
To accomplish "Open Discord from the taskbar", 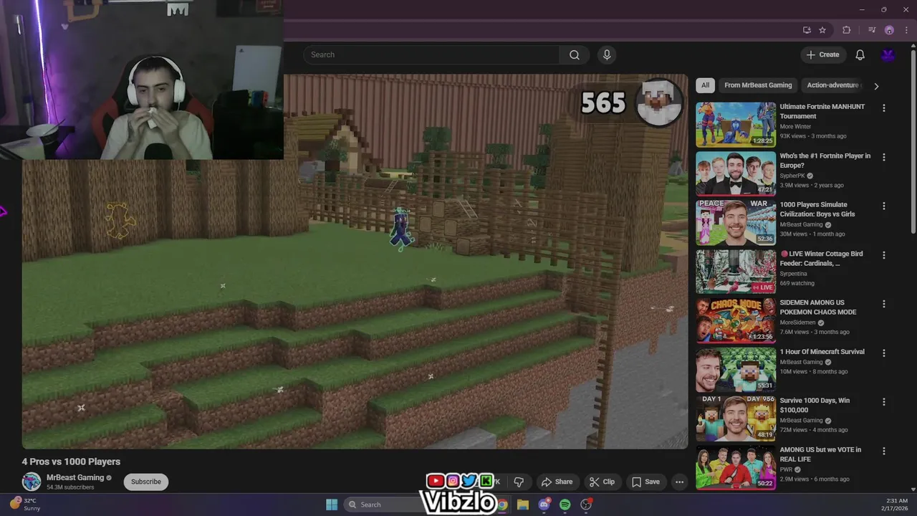I will pyautogui.click(x=544, y=505).
